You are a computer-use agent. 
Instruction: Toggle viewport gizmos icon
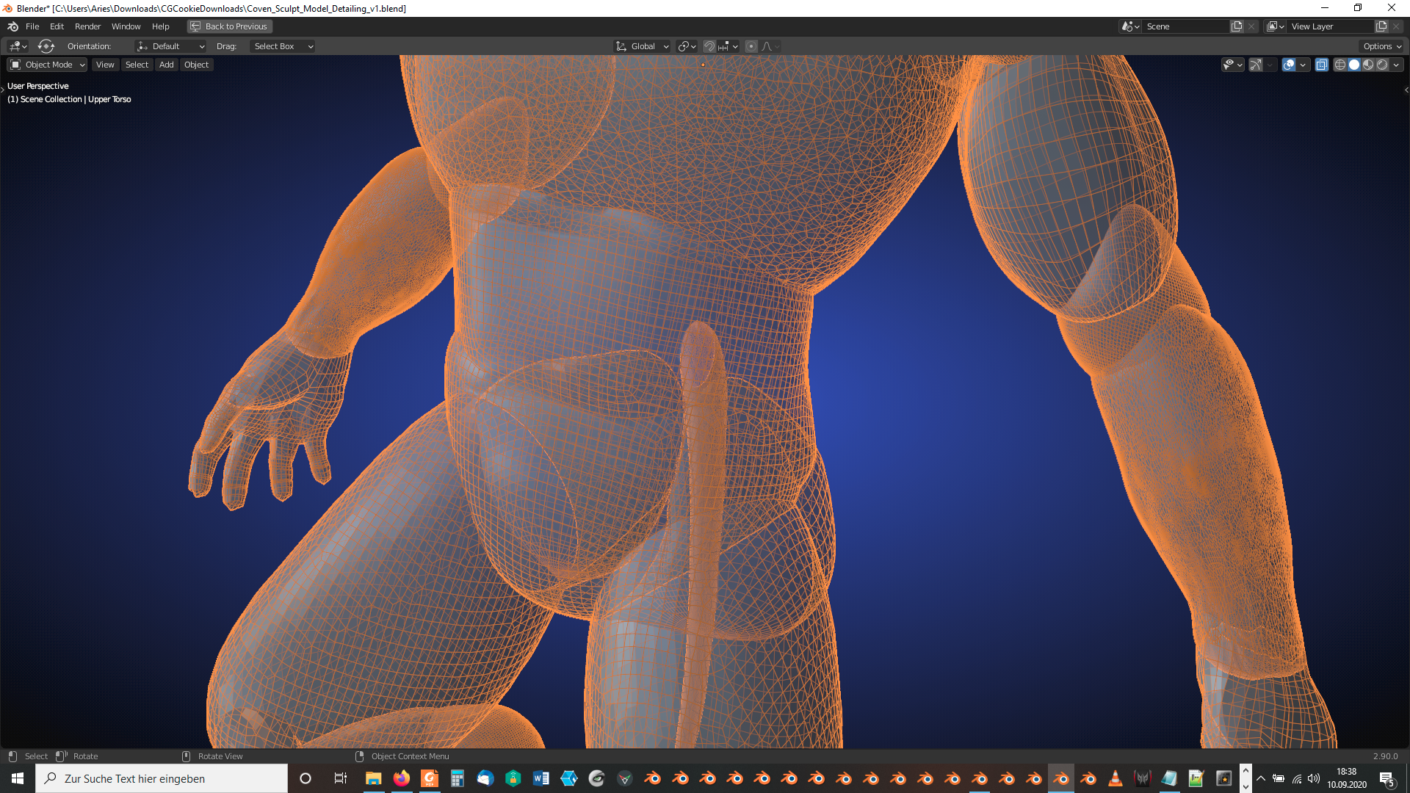pos(1256,65)
